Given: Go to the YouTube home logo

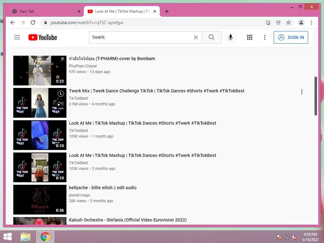Looking at the screenshot, I should [43, 37].
